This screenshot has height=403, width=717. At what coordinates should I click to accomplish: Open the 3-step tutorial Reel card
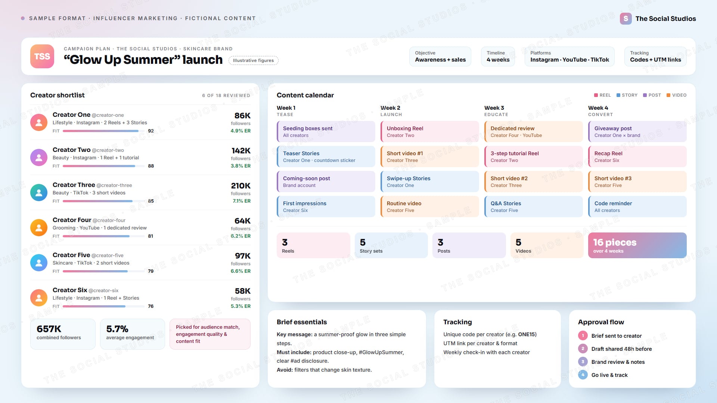click(534, 157)
